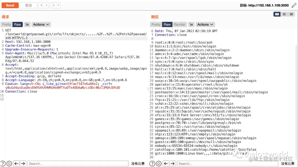298x167 pixels.
Task: Jump to next response search match
Action: click(x=172, y=164)
